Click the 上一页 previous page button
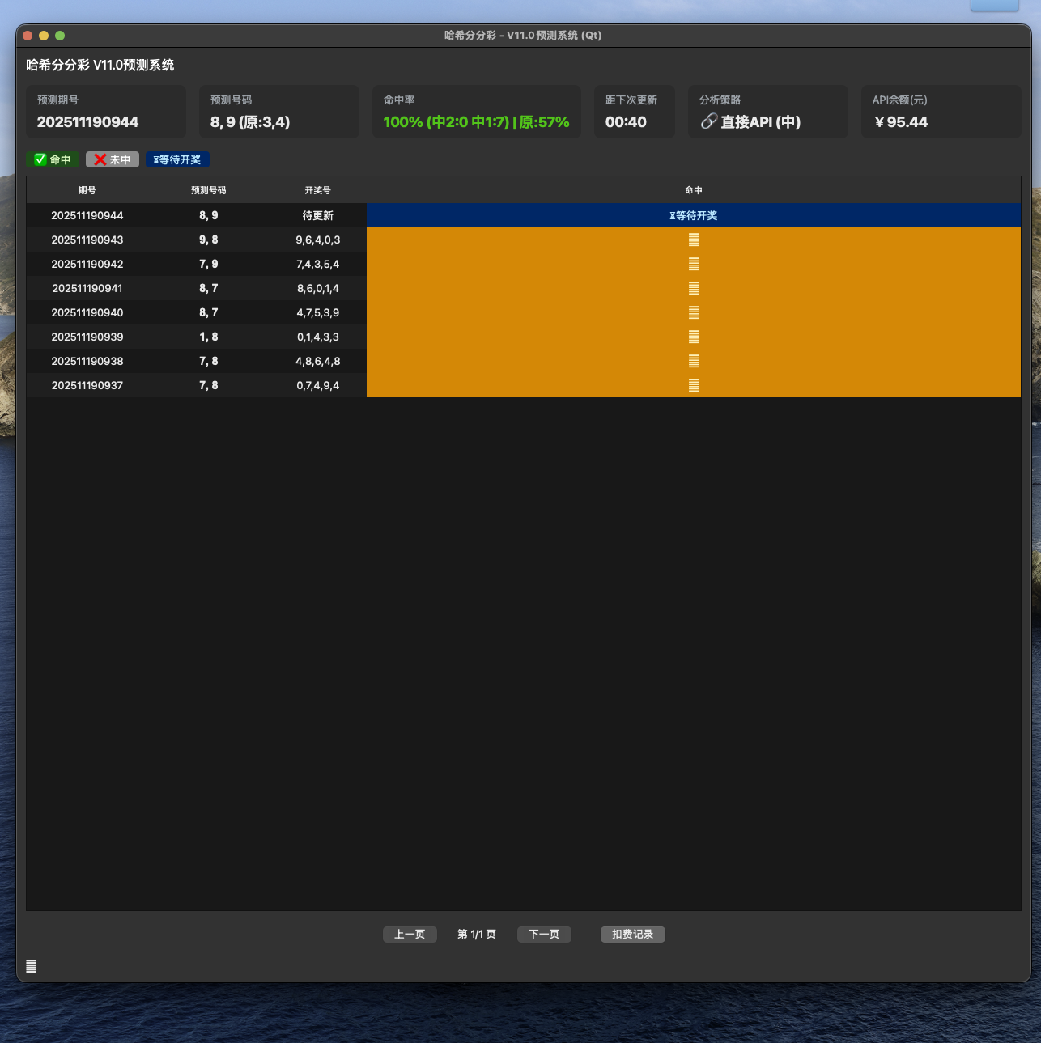1041x1043 pixels. pyautogui.click(x=410, y=935)
